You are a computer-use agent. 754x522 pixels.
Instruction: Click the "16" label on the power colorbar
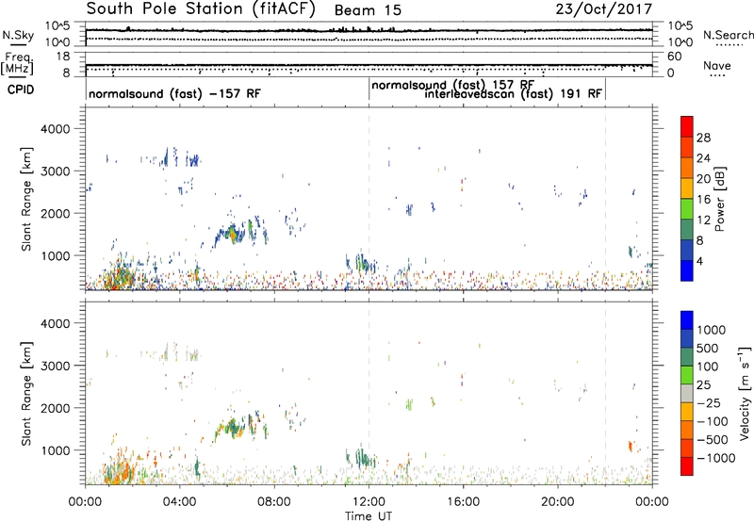click(703, 200)
